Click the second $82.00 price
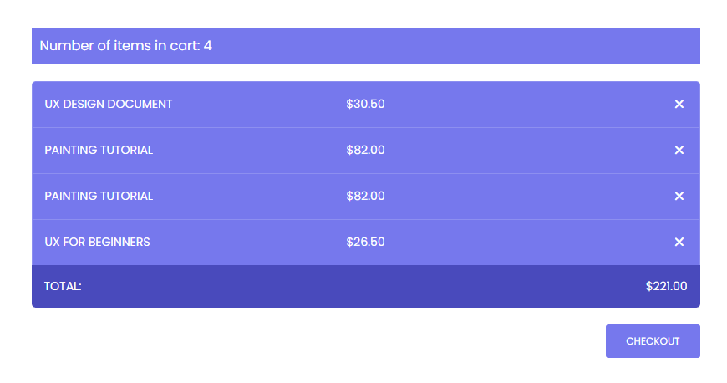This screenshot has width=727, height=383. [365, 196]
